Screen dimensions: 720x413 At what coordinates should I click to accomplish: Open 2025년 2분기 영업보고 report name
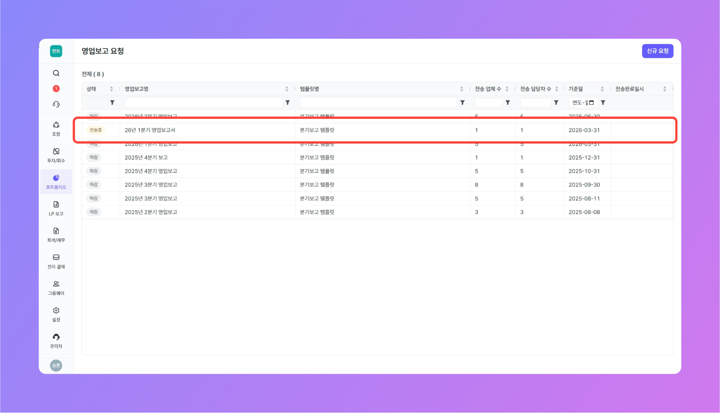[151, 212]
